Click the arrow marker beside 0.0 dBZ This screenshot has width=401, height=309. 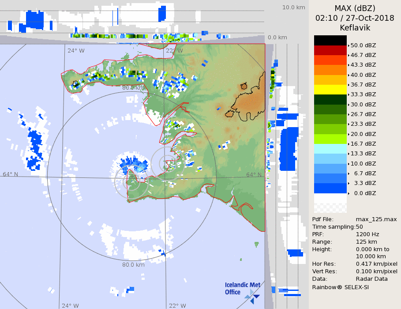349,193
